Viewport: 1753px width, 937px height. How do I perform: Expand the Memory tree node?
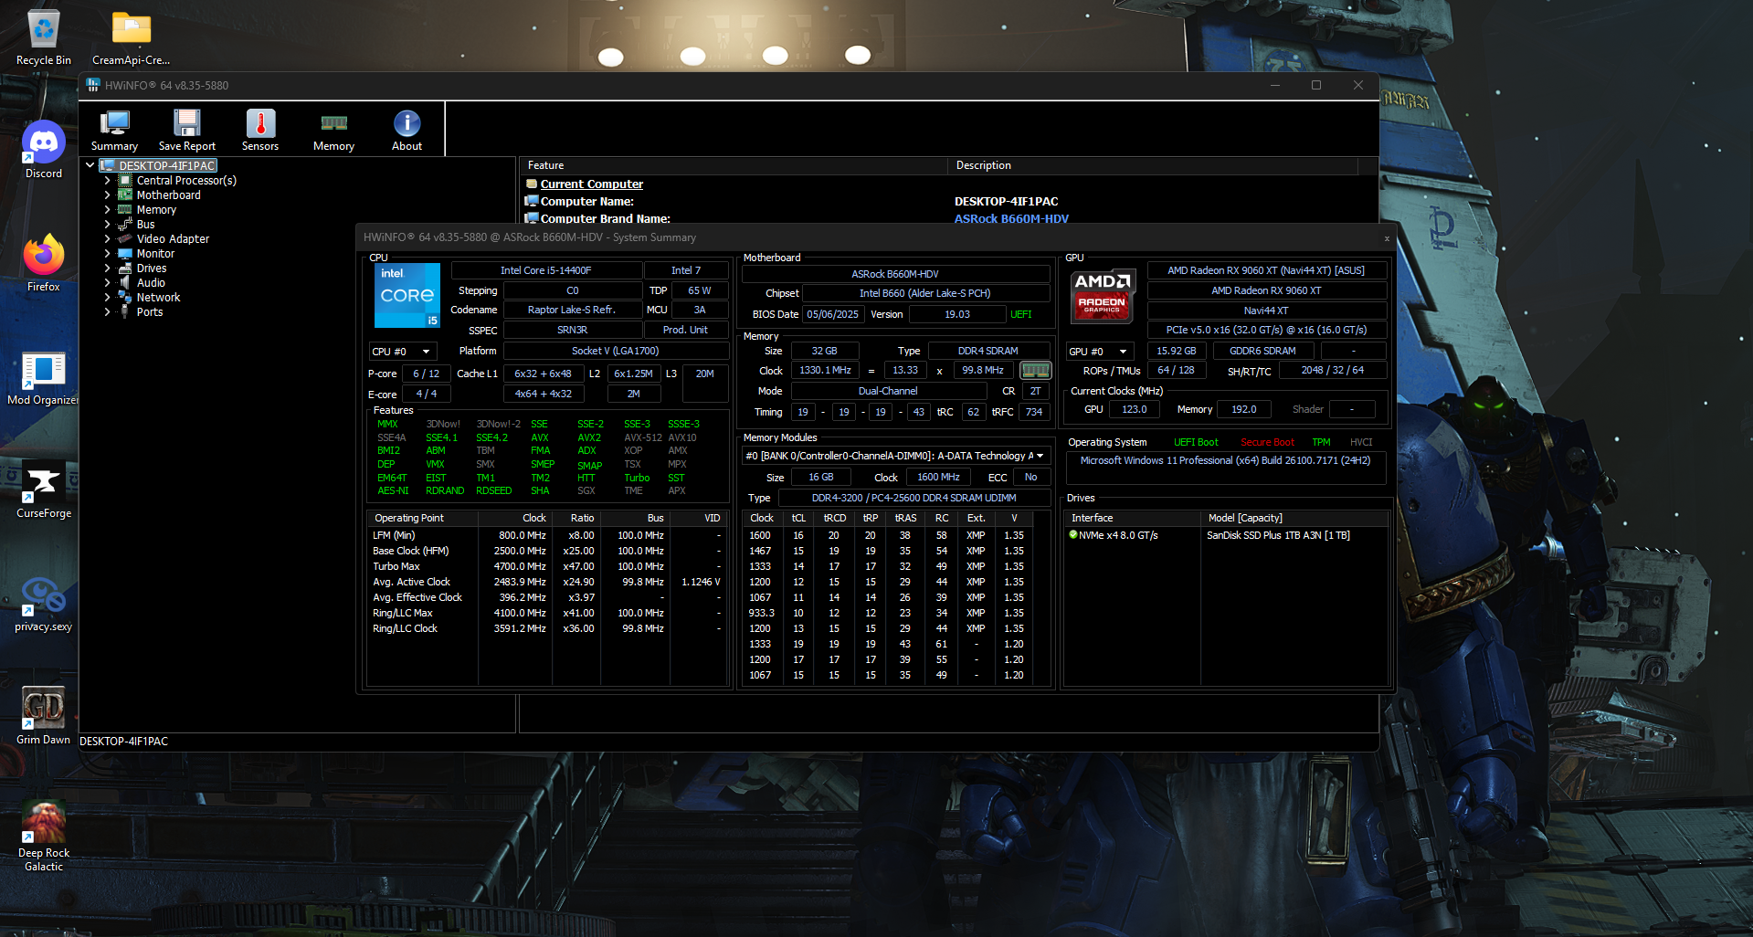click(107, 209)
